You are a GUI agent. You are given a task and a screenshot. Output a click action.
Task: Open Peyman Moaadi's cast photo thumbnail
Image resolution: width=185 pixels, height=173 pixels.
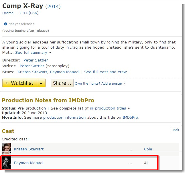(x=7, y=163)
